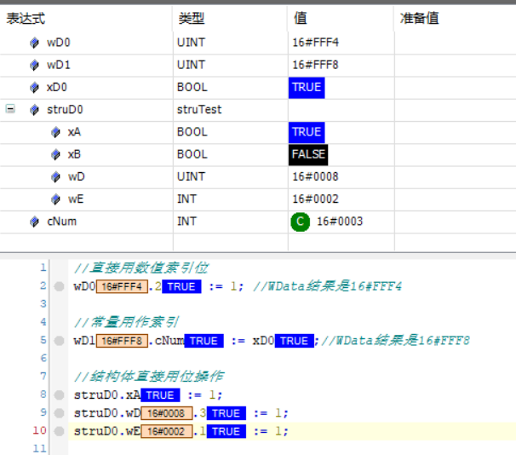Click inline TRUE after cNum on line 5
This screenshot has width=516, height=455.
point(204,341)
